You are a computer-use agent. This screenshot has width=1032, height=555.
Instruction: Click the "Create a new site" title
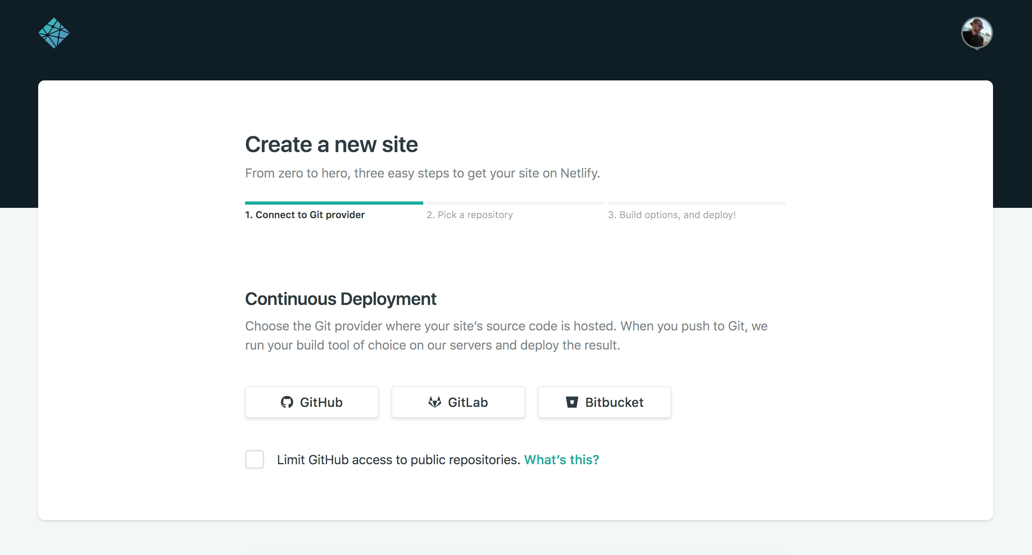(331, 144)
